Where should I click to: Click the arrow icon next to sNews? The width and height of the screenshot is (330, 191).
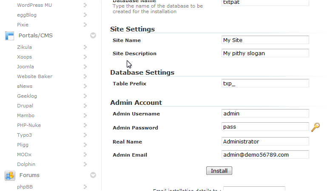pyautogui.click(x=85, y=86)
